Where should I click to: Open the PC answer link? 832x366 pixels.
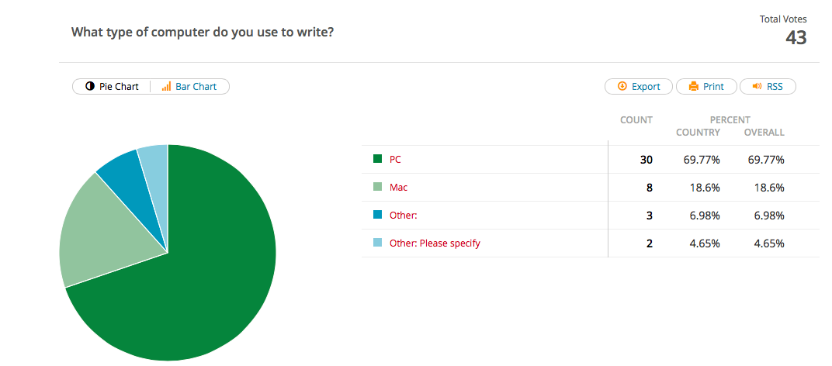click(395, 160)
